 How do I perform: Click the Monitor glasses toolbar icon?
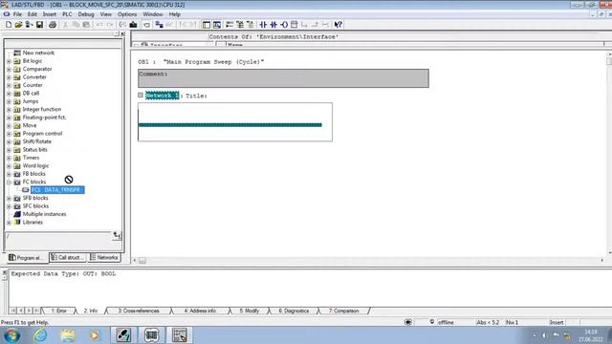(x=170, y=25)
